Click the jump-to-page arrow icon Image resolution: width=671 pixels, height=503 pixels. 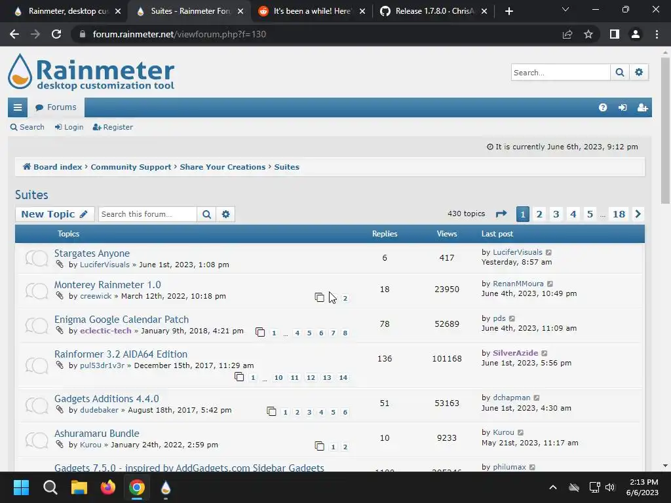(501, 214)
